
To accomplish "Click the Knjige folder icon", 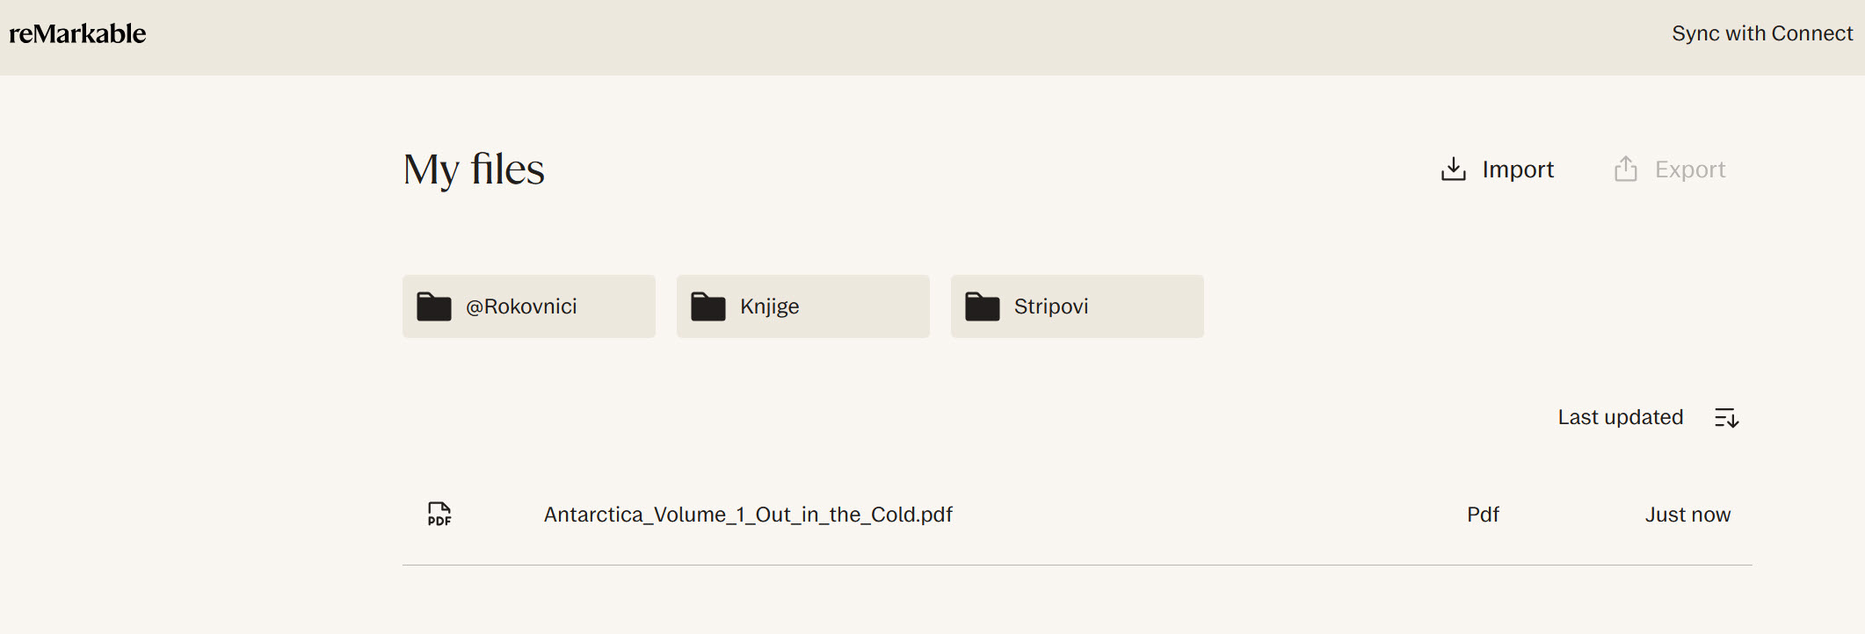I will click(x=708, y=306).
